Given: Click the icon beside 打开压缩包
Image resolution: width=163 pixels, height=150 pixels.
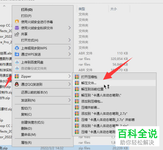Looking at the screenshot, I should [x=77, y=77].
